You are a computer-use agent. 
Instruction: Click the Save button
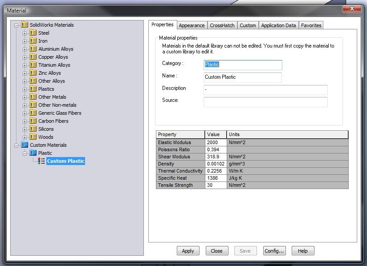coord(245,251)
